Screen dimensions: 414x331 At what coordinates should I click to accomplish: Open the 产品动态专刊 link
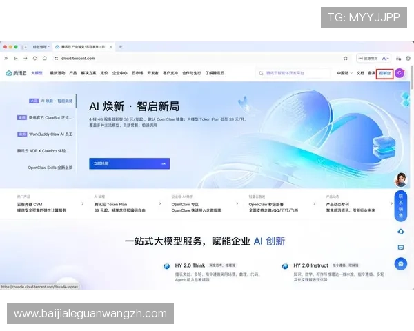337,204
